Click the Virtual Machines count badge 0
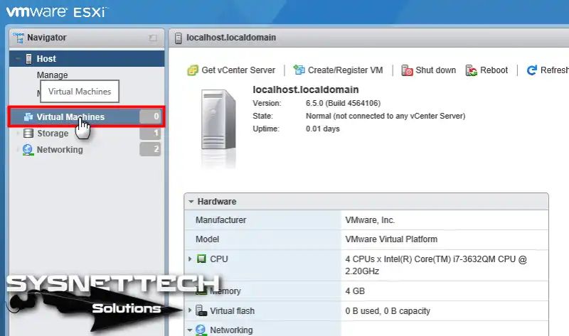569x336 pixels. tap(150, 116)
